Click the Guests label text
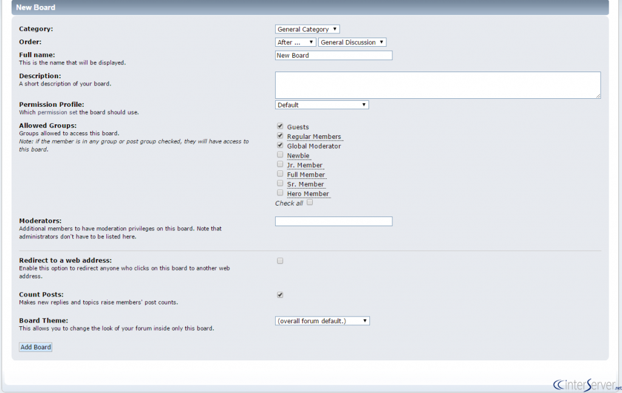Viewport: 622px width, 393px height. [298, 127]
